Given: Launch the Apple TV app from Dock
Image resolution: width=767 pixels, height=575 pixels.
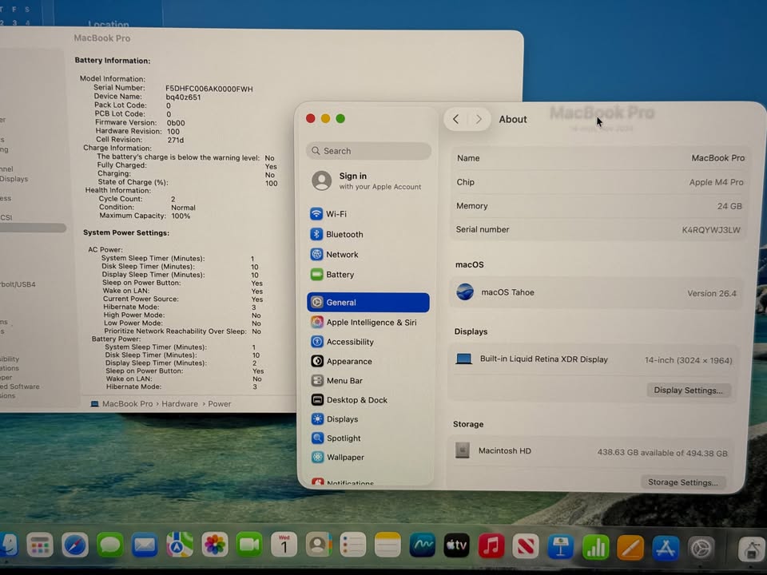Looking at the screenshot, I should (456, 547).
